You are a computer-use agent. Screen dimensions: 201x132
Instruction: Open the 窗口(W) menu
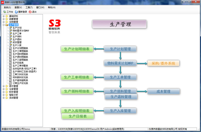40,7
